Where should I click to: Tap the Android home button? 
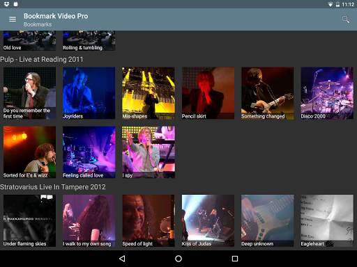click(x=178, y=259)
